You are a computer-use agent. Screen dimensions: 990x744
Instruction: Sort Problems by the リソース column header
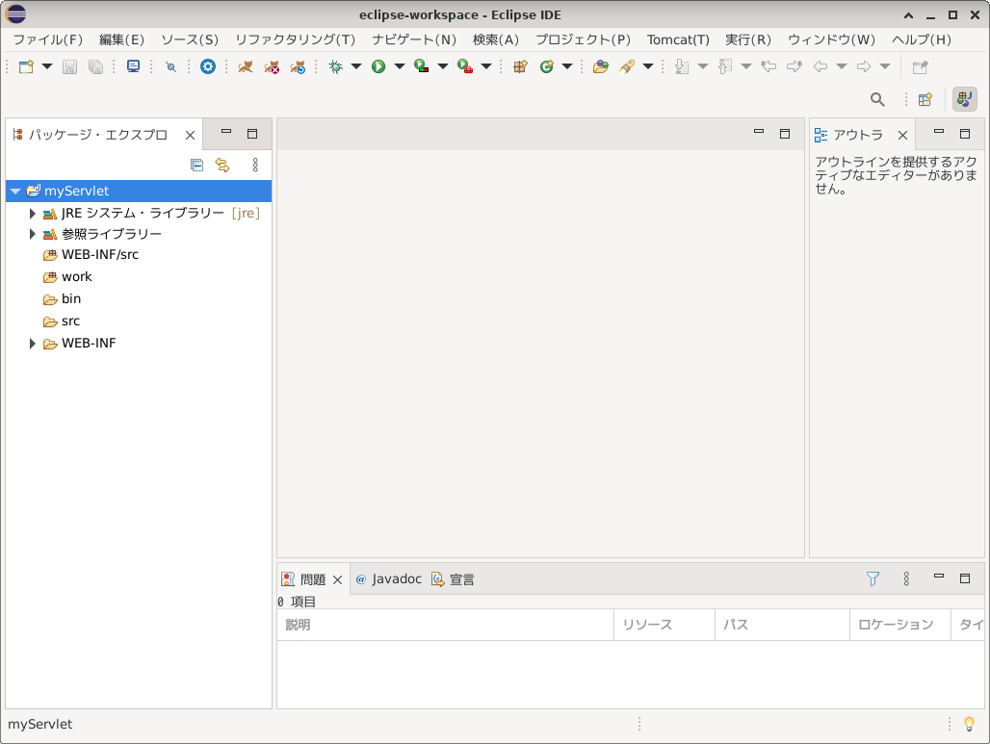pyautogui.click(x=664, y=625)
